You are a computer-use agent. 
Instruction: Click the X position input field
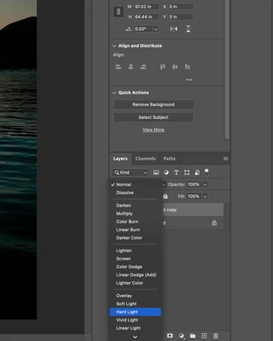click(x=181, y=7)
